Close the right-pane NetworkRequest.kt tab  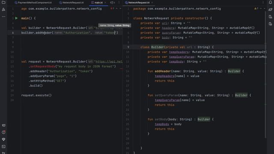pyautogui.click(x=152, y=3)
